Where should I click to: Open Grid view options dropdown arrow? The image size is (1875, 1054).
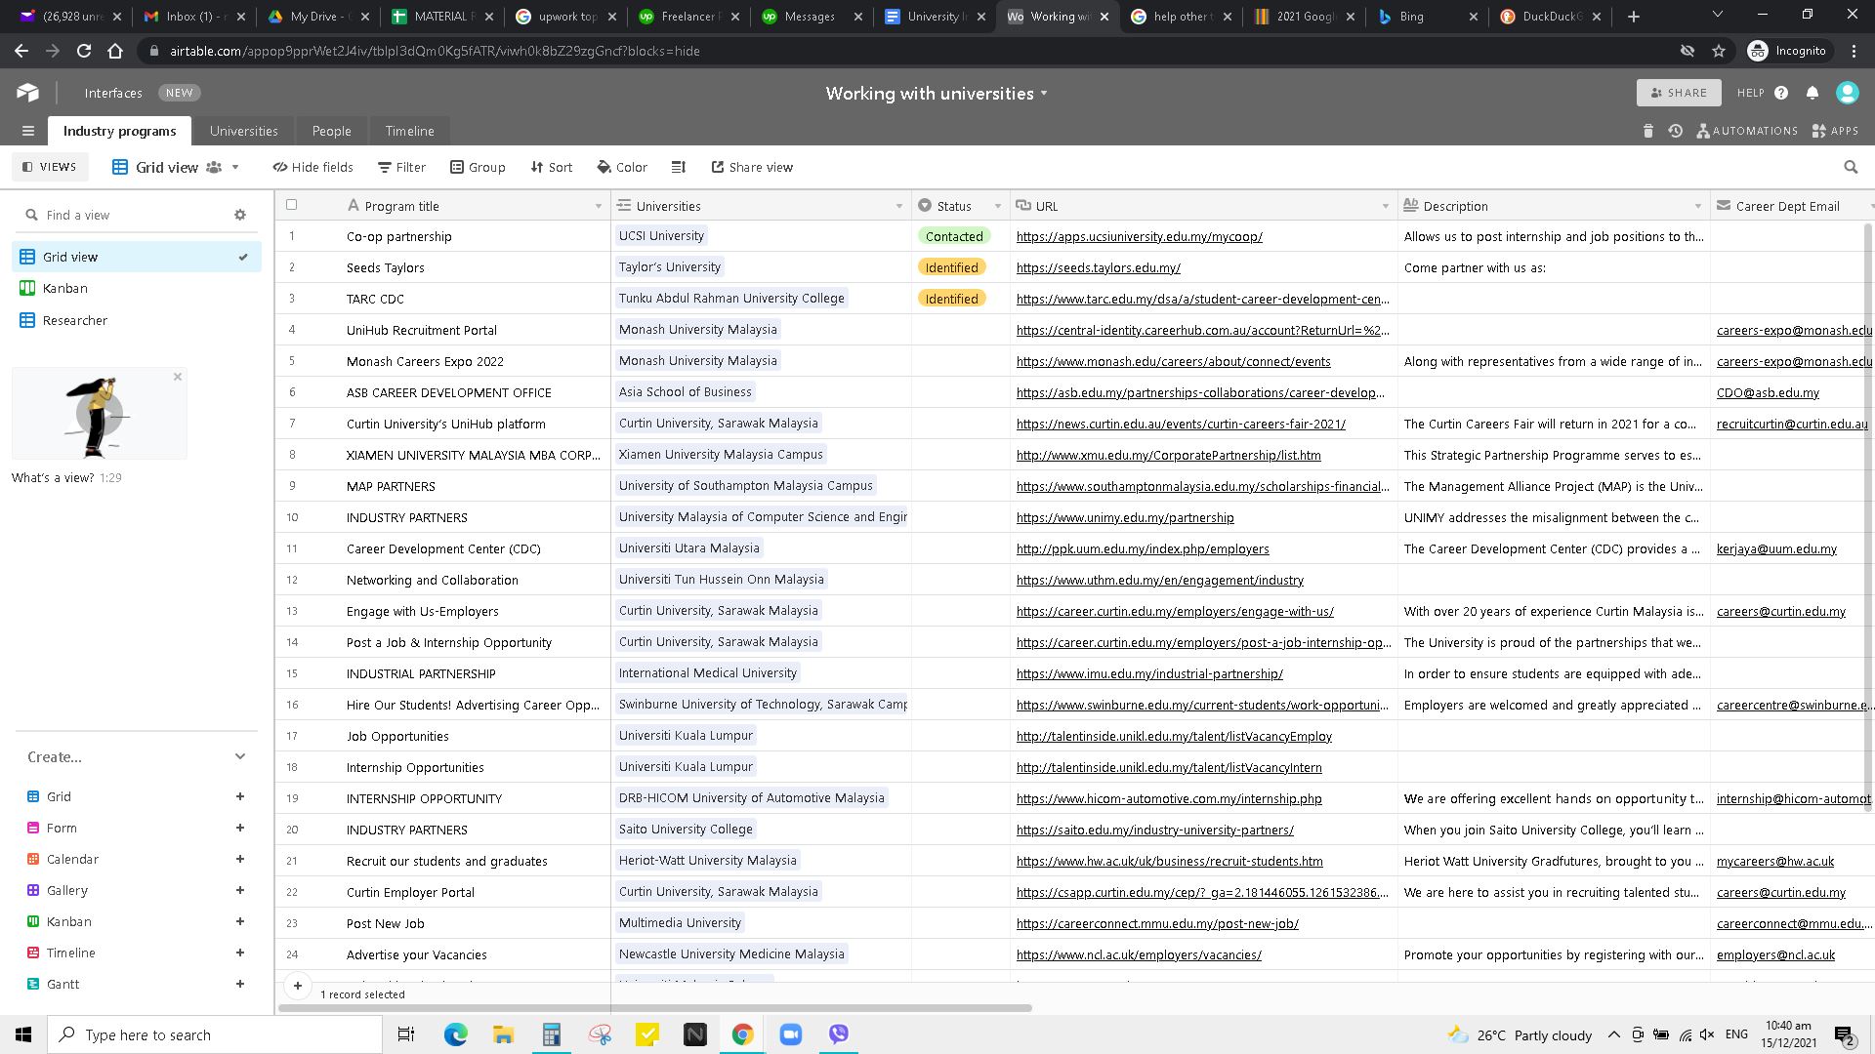click(235, 167)
